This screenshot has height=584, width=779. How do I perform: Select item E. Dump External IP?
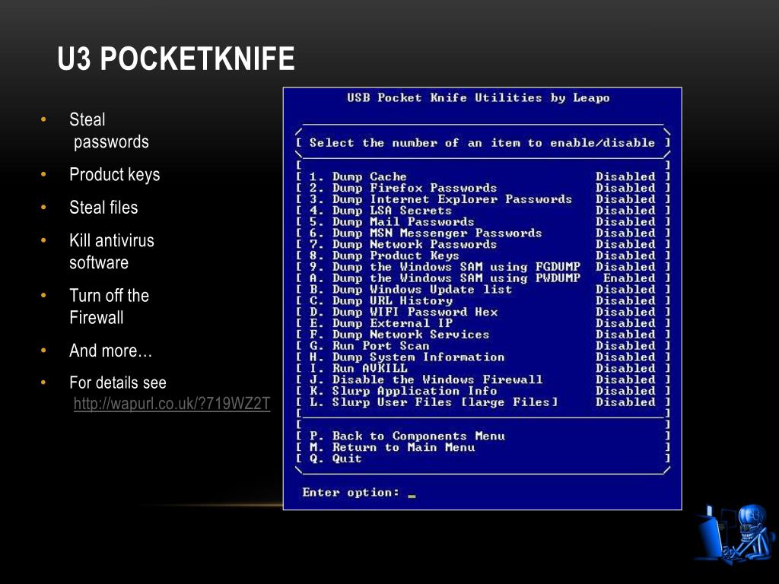380,323
